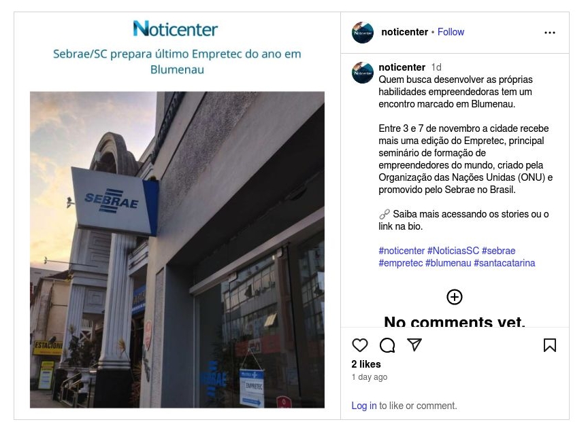Click Log in to like or comment
The width and height of the screenshot is (588, 422).
(363, 406)
